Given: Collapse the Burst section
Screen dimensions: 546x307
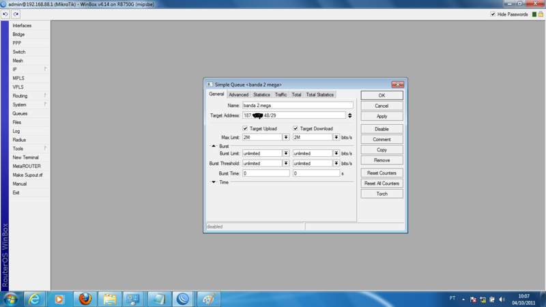Looking at the screenshot, I should (214, 146).
